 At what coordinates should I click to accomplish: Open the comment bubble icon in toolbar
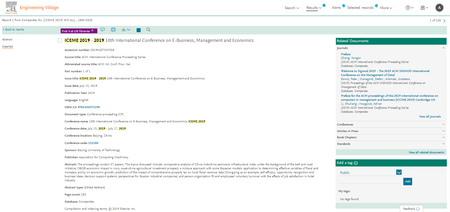[x=103, y=30]
